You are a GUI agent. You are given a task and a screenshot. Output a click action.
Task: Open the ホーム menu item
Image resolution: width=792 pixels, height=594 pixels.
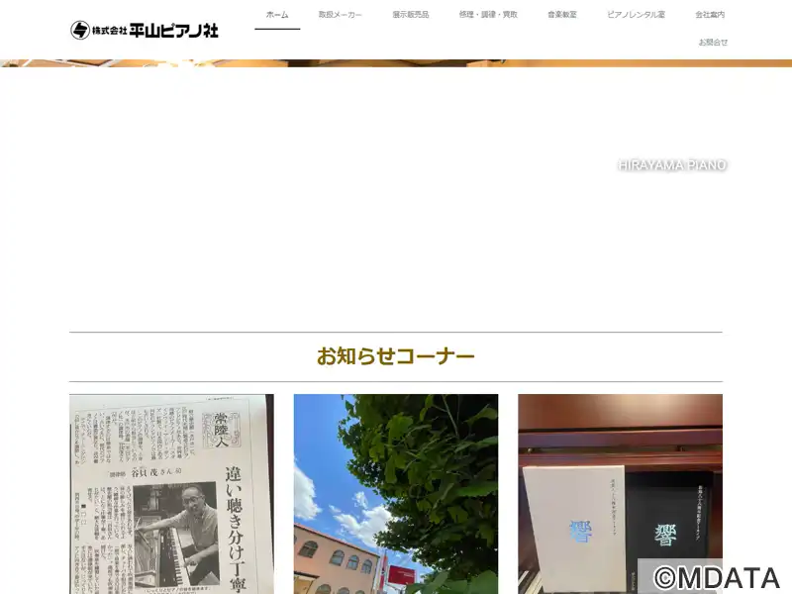pyautogui.click(x=277, y=15)
